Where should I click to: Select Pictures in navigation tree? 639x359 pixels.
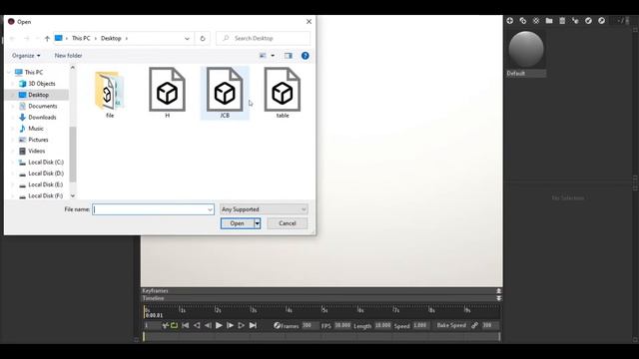click(38, 140)
